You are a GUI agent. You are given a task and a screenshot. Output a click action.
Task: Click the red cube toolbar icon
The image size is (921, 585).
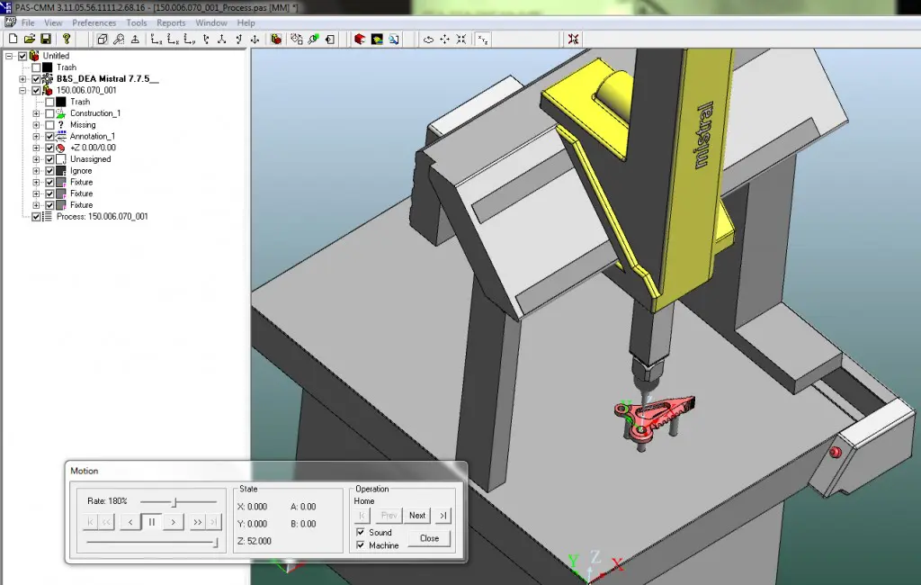(360, 40)
